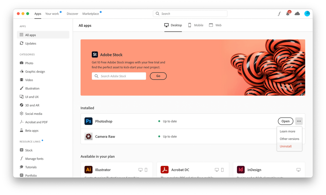Open Photoshop with the Open button

coord(286,121)
